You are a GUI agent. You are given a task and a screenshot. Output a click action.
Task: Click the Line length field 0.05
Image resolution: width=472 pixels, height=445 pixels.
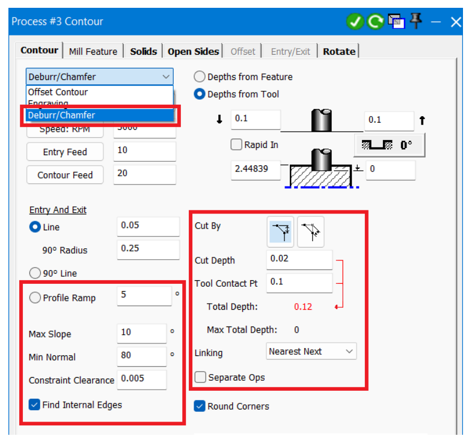pyautogui.click(x=148, y=226)
